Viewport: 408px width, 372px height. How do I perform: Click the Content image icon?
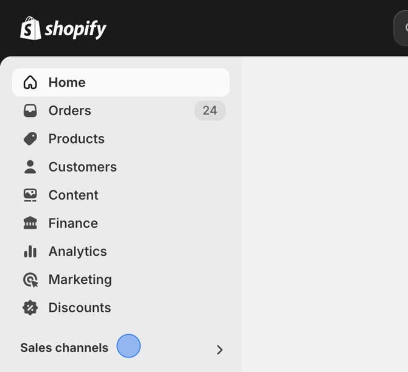click(x=30, y=195)
